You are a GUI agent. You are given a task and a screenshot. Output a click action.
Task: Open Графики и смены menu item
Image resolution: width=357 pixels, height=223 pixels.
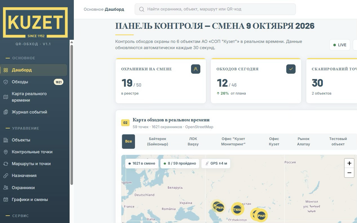[34, 200]
